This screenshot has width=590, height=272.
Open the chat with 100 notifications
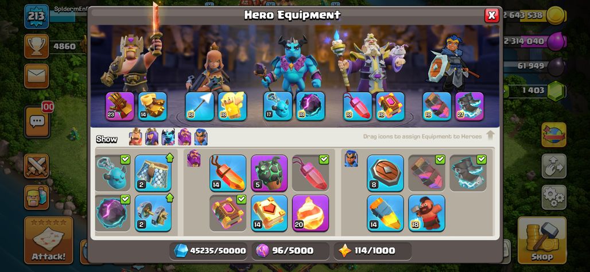pos(37,122)
